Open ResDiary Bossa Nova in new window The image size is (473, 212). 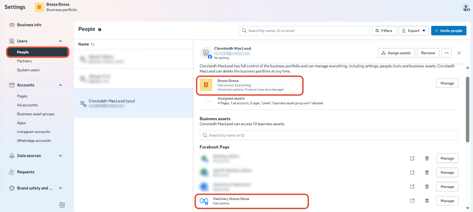(x=412, y=201)
